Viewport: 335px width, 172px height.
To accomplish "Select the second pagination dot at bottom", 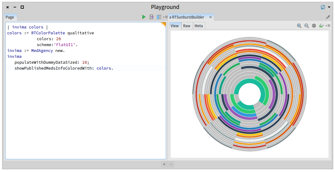I will pos(171,164).
